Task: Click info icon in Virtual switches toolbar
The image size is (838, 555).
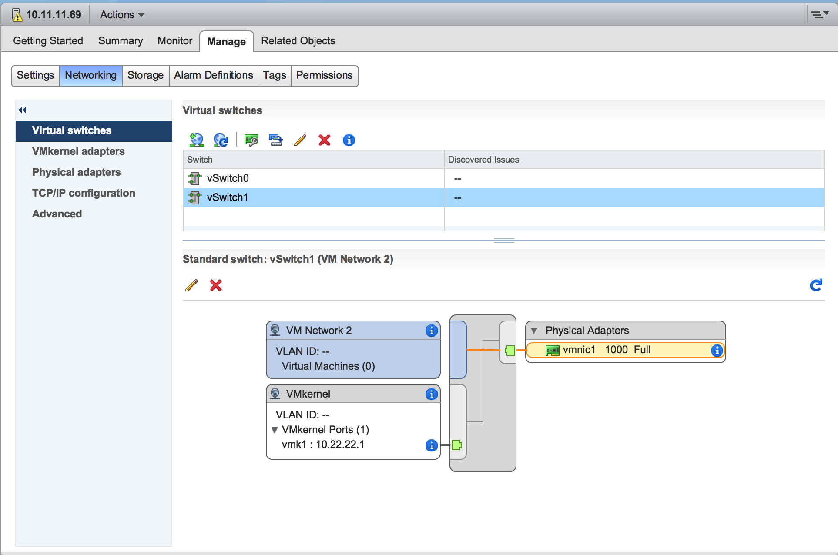Action: click(x=349, y=140)
